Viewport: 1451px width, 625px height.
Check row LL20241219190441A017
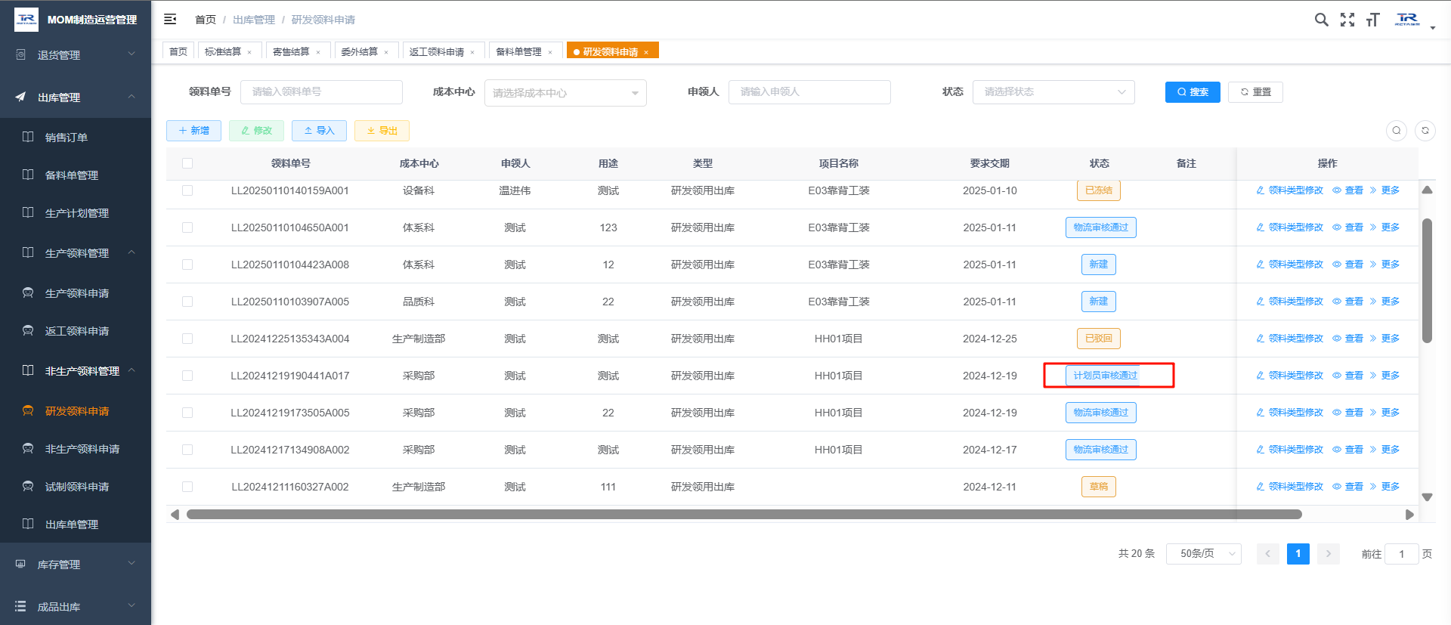[187, 376]
